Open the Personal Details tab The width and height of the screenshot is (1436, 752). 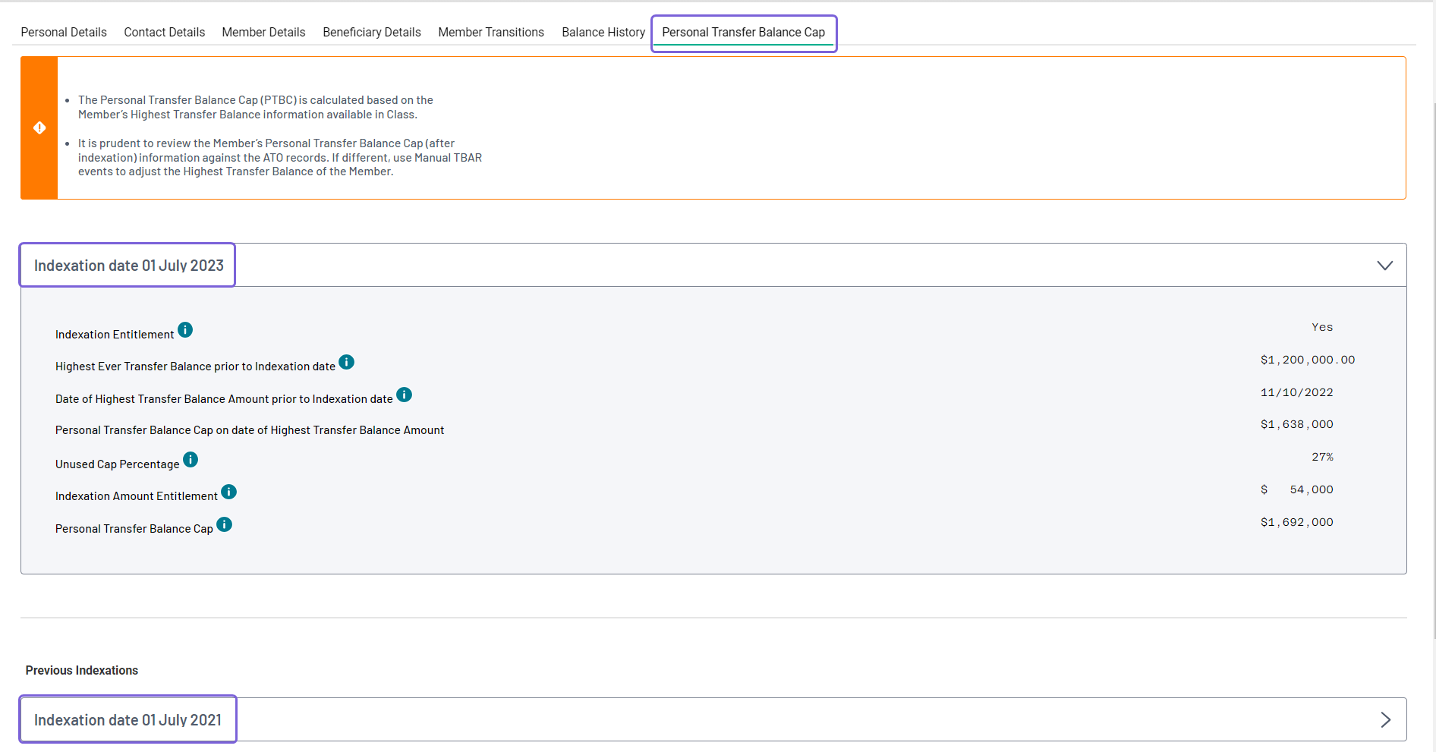(64, 32)
